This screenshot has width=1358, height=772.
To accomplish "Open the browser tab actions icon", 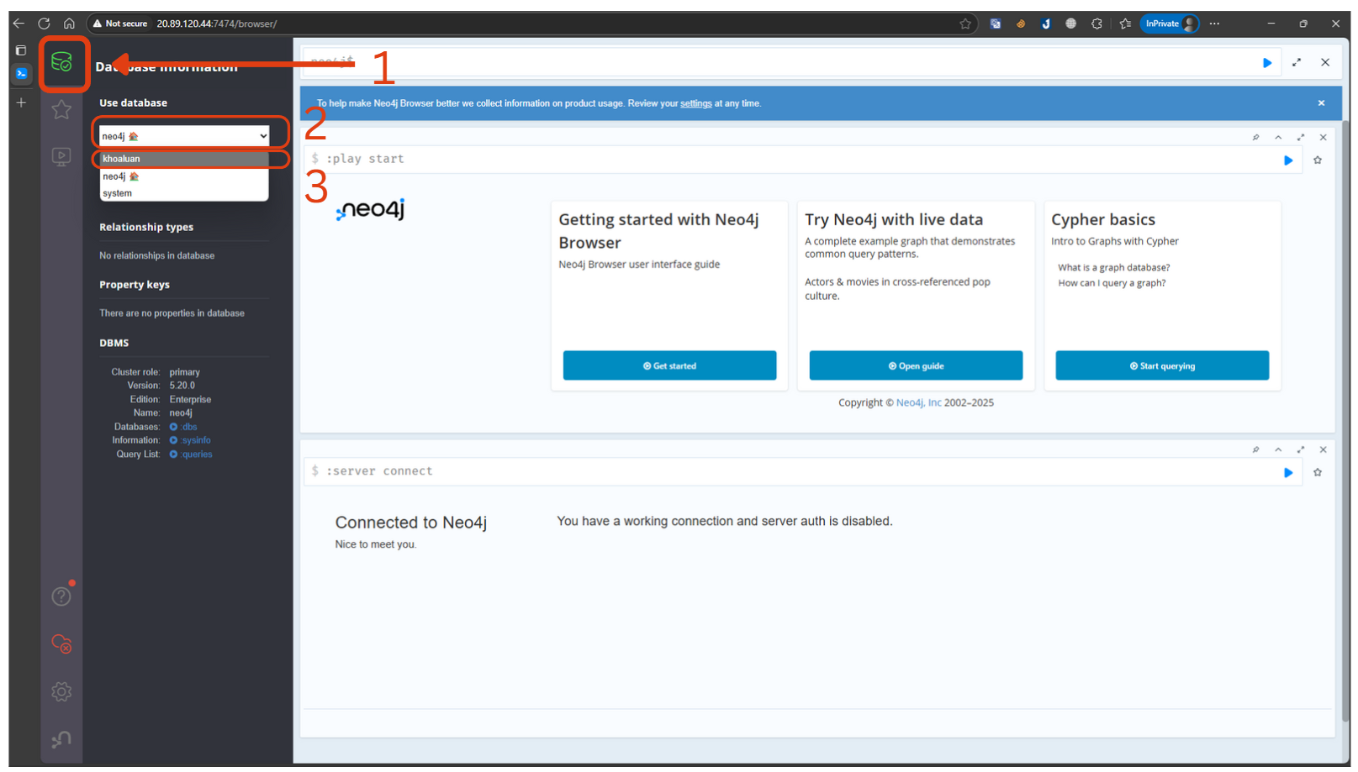I will [x=21, y=50].
